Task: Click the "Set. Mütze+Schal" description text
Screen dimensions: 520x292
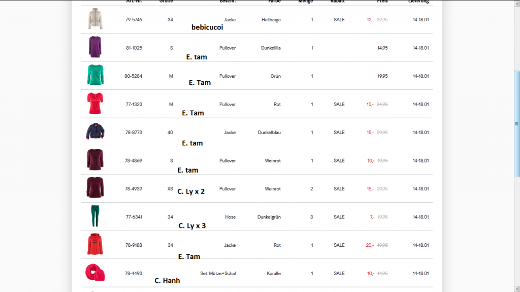Action: pos(218,274)
